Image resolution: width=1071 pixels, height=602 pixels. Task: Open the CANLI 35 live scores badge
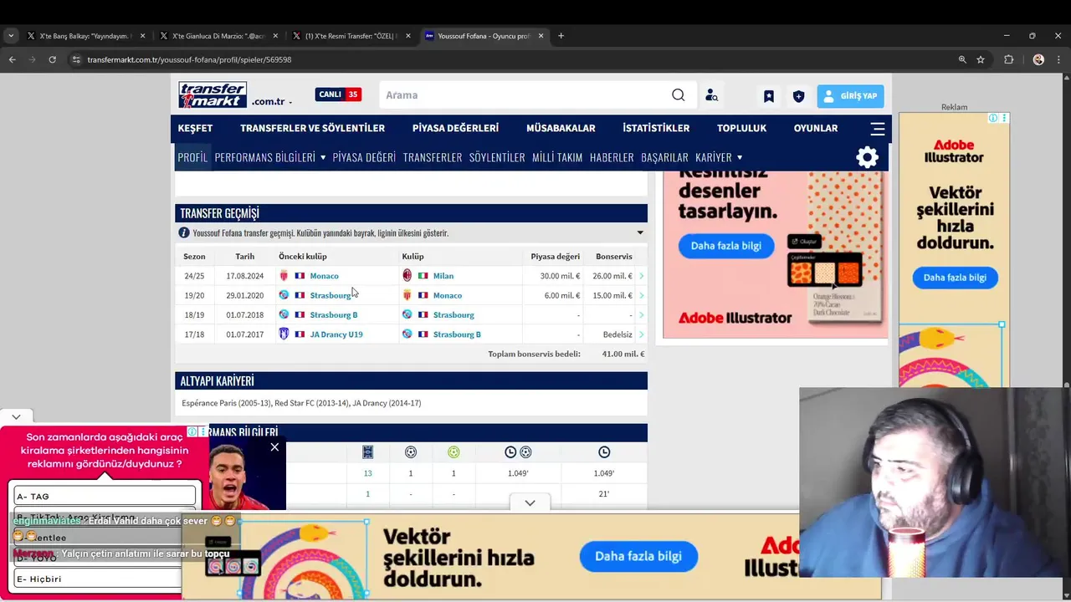coord(338,94)
